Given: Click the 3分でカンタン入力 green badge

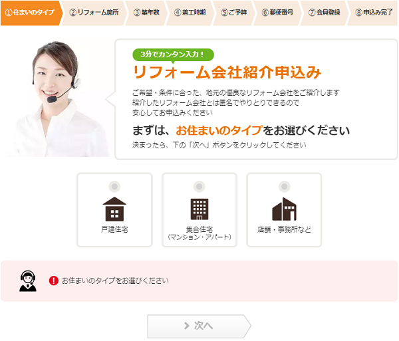Looking at the screenshot, I should pos(173,55).
